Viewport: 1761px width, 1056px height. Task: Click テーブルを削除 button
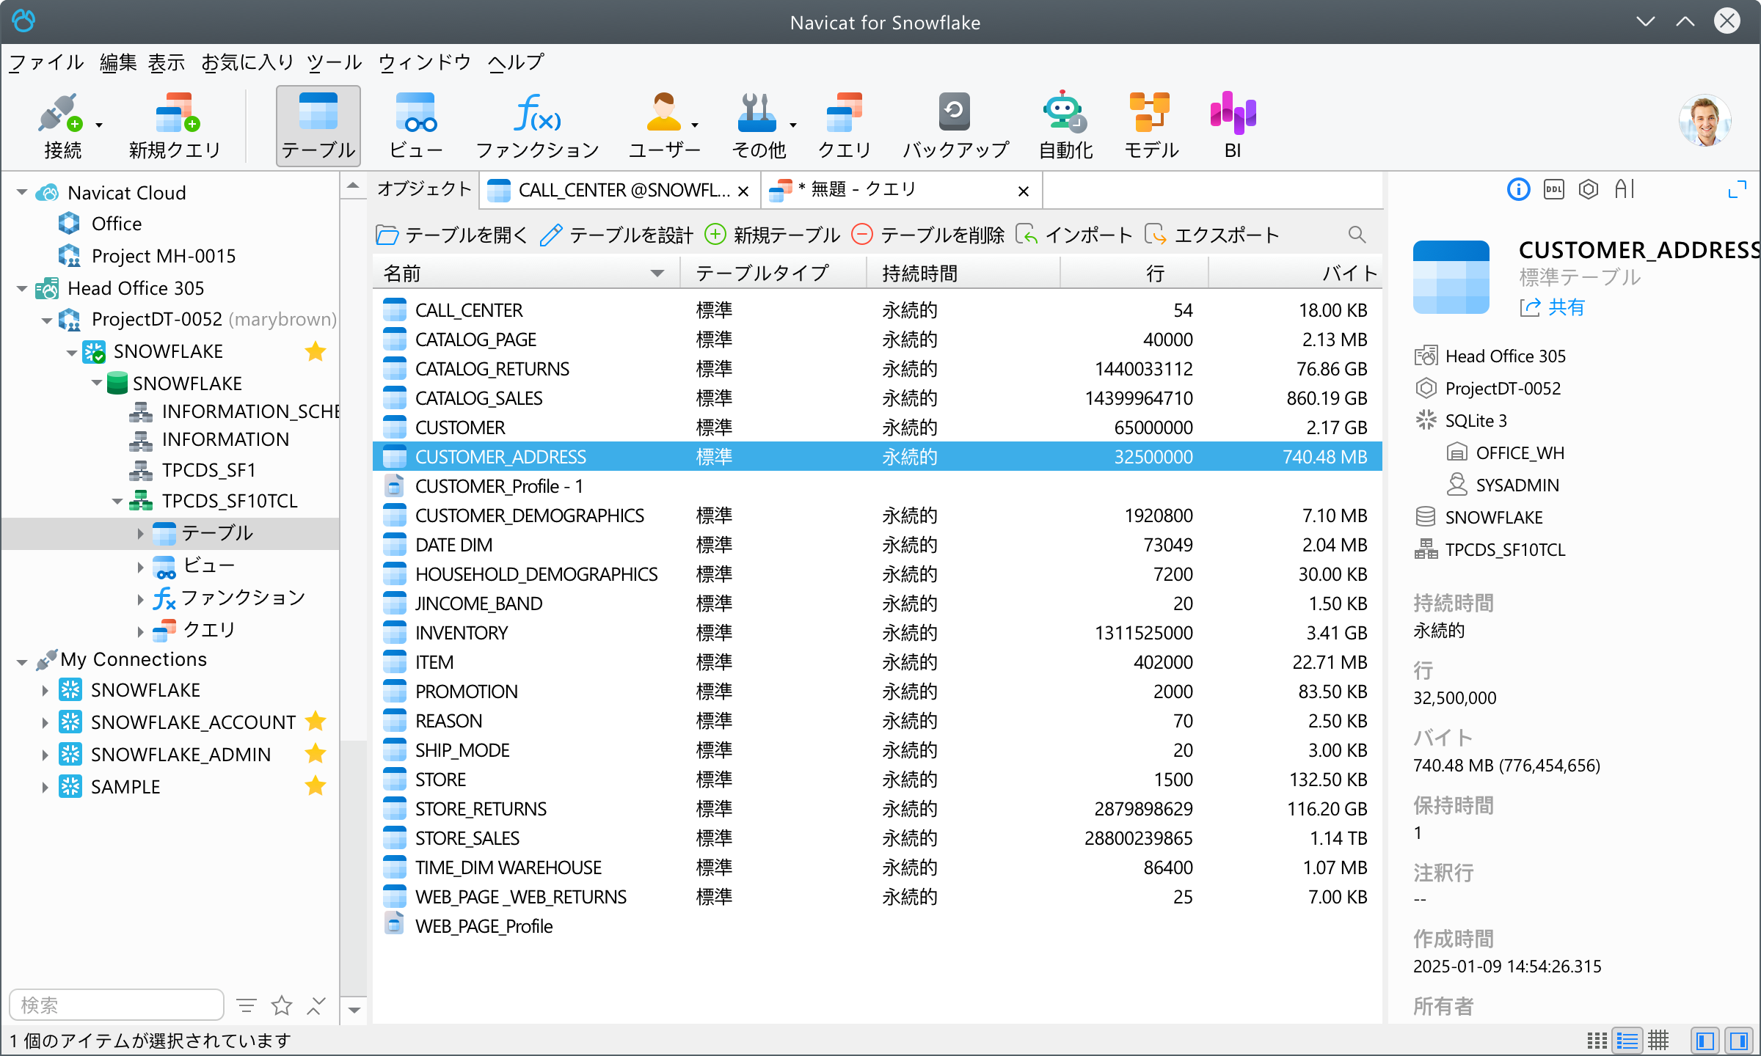pyautogui.click(x=927, y=235)
